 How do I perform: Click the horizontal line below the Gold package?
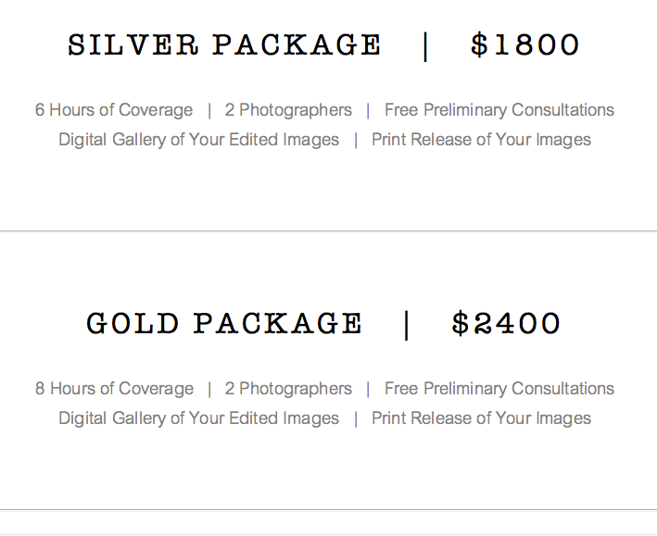click(328, 510)
